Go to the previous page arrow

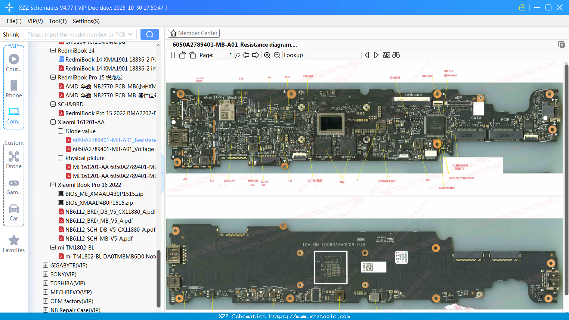coord(246,55)
